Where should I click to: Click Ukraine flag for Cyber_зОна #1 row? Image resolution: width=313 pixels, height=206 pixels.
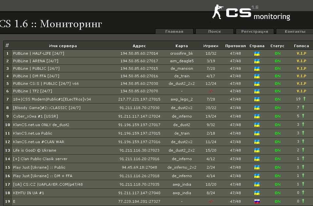[x=257, y=116]
